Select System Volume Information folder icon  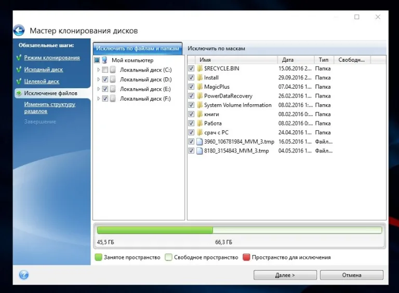tap(199, 105)
